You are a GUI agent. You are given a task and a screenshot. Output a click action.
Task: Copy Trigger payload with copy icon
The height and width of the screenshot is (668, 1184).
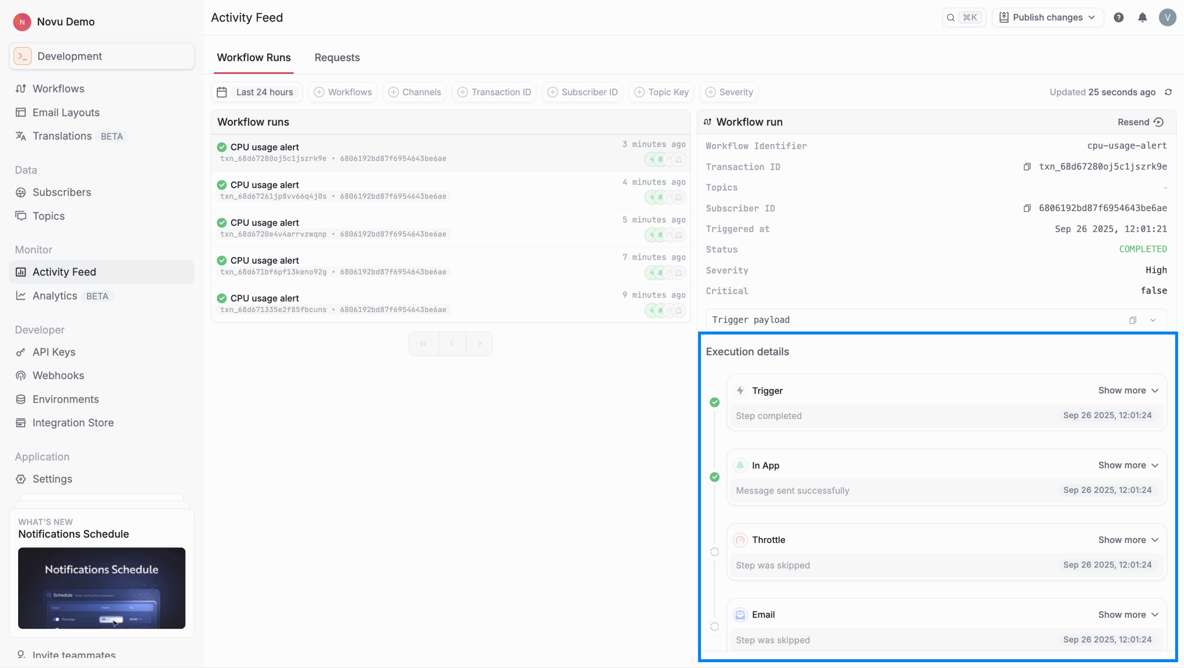click(1133, 320)
